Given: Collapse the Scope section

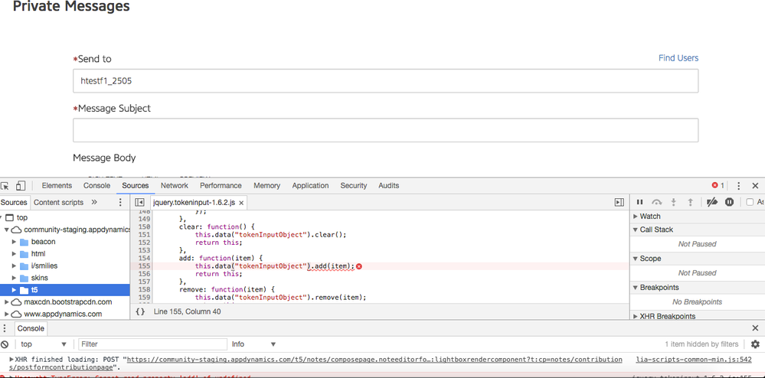Looking at the screenshot, I should click(636, 259).
